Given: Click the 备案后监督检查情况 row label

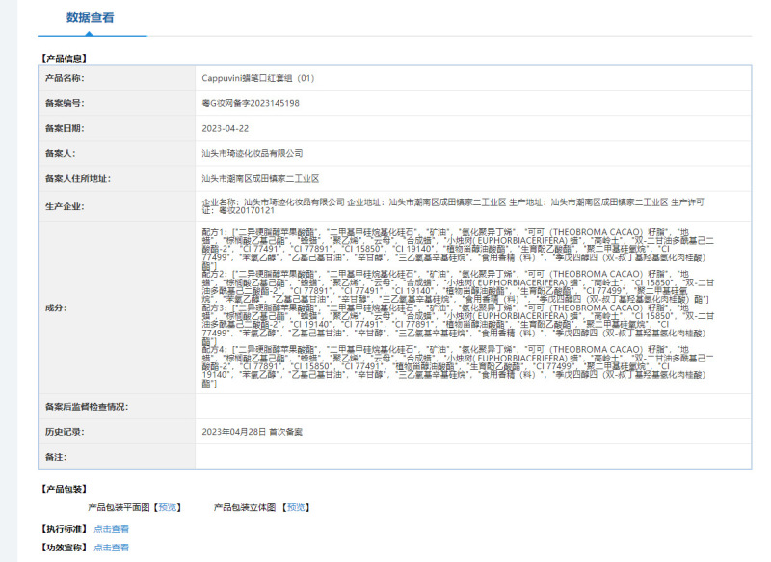Looking at the screenshot, I should 87,407.
